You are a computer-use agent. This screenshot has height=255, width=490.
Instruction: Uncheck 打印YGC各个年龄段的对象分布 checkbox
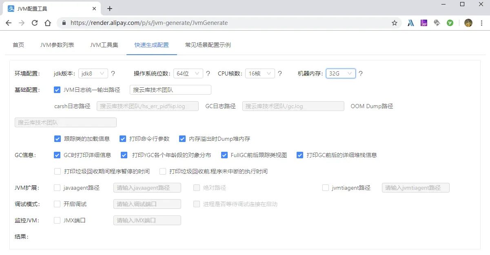click(124, 155)
